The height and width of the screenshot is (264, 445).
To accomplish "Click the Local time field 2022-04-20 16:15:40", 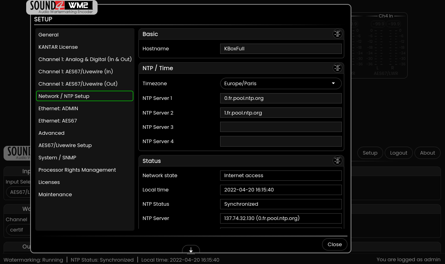I will pos(281,190).
